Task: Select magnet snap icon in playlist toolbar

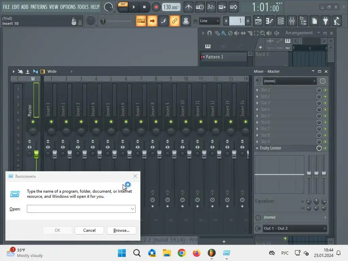Action: tap(209, 33)
